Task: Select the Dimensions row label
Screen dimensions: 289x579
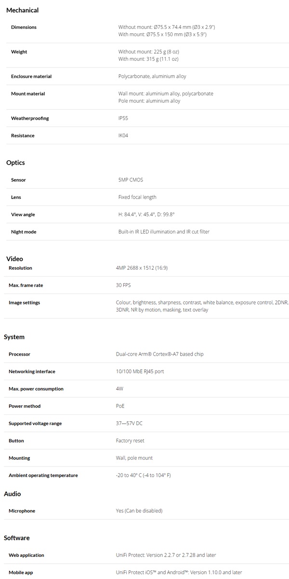Action: click(x=24, y=28)
